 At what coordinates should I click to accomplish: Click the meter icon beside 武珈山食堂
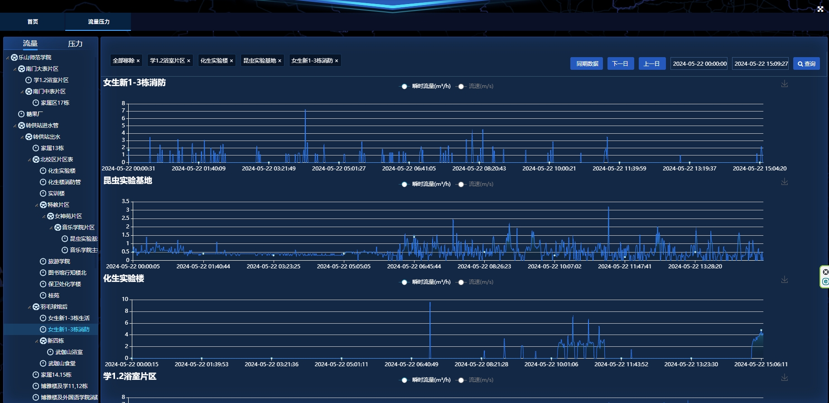tap(43, 364)
